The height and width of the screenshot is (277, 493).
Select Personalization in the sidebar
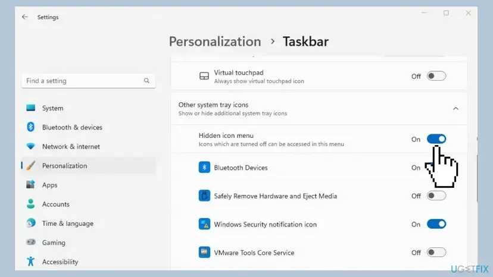(x=88, y=165)
